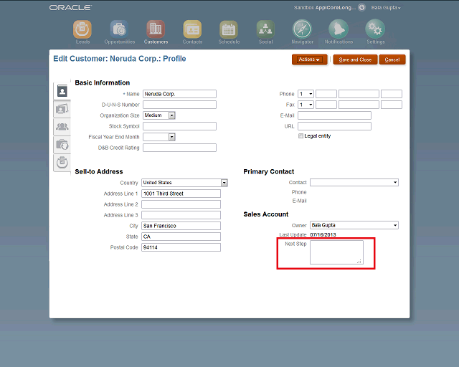The height and width of the screenshot is (367, 459).
Task: Select the leads side tab icon
Action: pos(62,163)
